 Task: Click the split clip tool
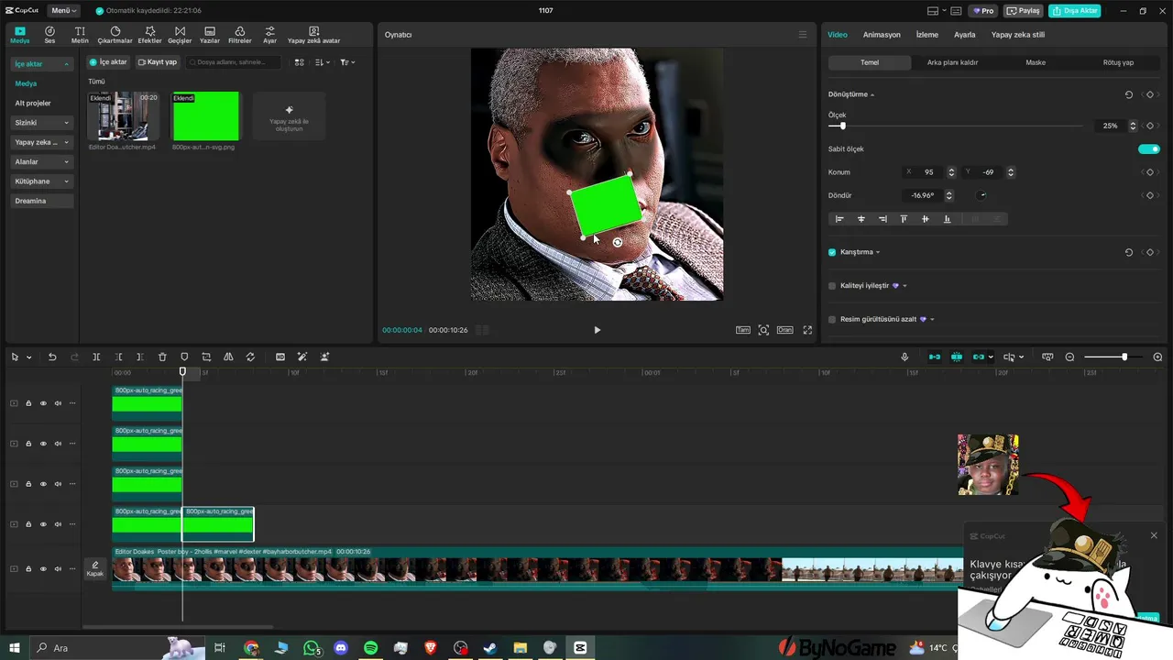[x=96, y=357]
